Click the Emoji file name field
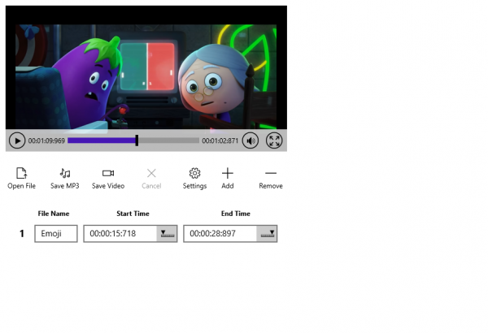 click(56, 233)
